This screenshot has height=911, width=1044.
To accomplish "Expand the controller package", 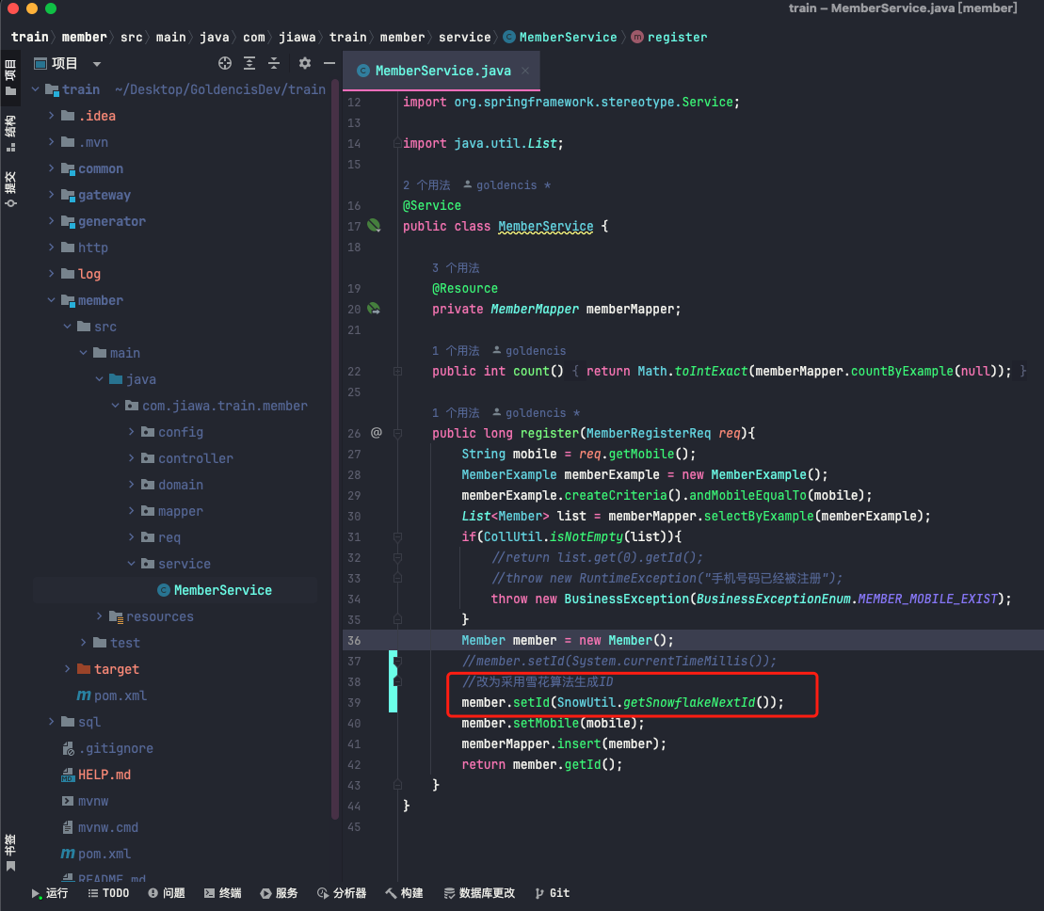I will click(x=131, y=457).
